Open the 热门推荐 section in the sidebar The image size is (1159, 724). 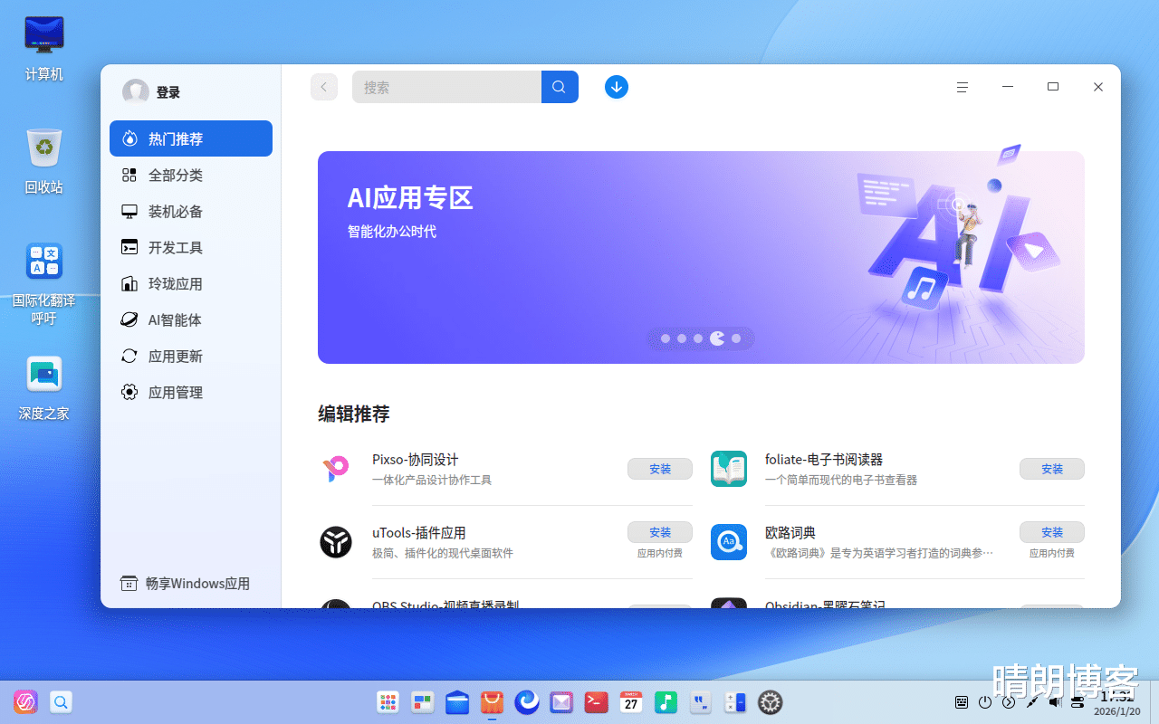[x=191, y=138]
